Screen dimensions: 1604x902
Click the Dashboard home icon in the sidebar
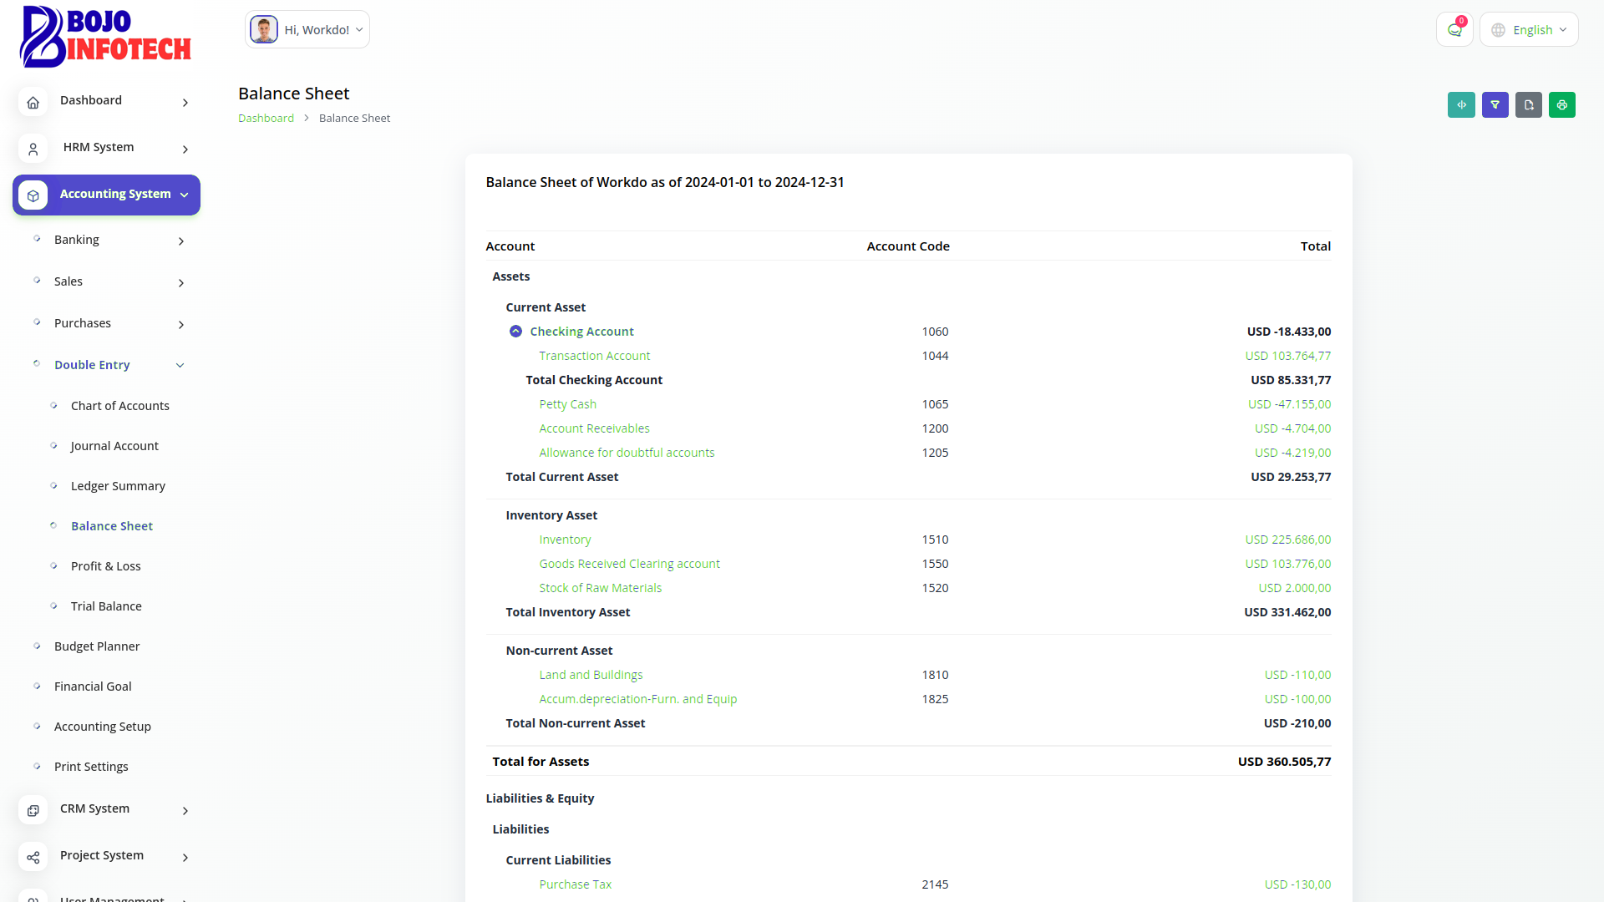[x=33, y=103]
